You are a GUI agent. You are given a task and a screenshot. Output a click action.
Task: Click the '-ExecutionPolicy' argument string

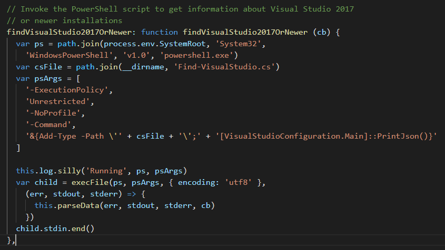click(67, 90)
